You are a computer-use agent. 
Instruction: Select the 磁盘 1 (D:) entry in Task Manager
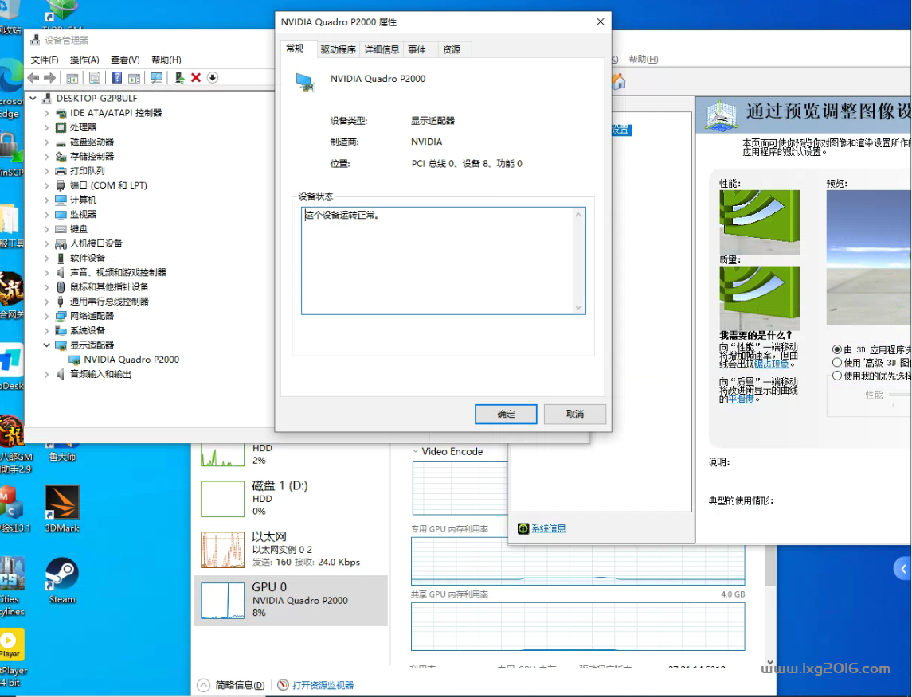(x=290, y=498)
